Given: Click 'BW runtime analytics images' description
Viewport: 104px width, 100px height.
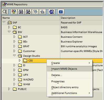Looking at the screenshot, I should pos(79,46).
